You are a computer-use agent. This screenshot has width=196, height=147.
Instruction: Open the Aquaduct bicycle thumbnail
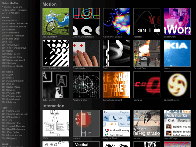[56, 22]
